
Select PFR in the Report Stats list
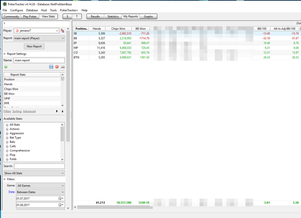(x=32, y=103)
